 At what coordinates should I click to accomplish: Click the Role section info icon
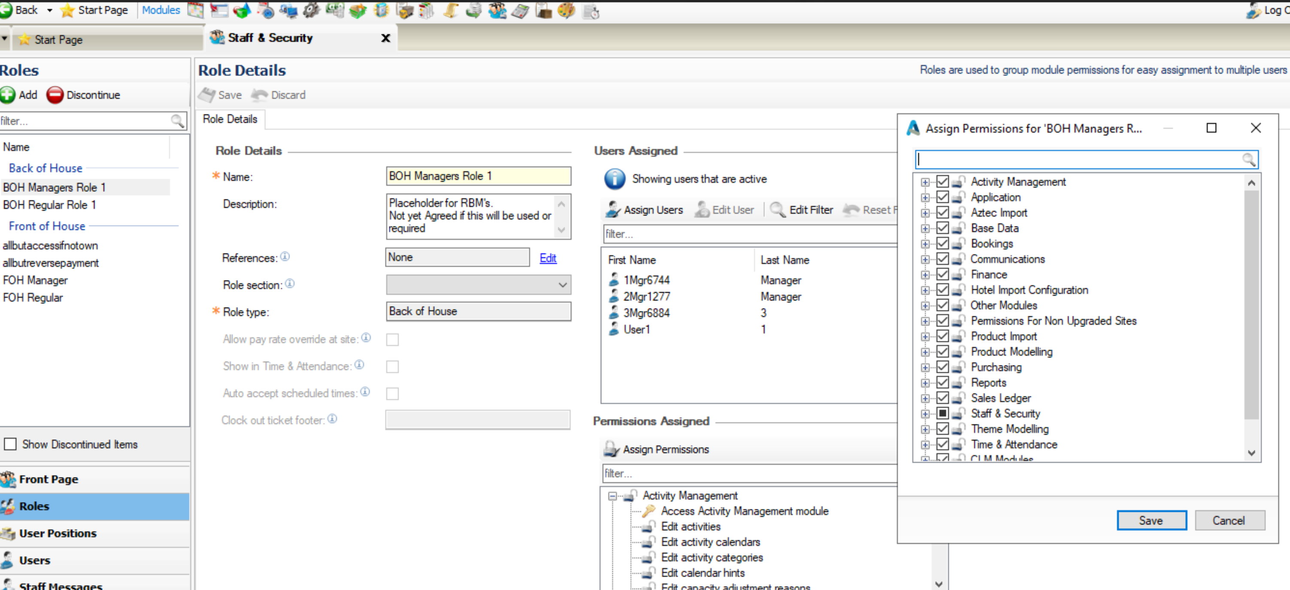coord(290,284)
